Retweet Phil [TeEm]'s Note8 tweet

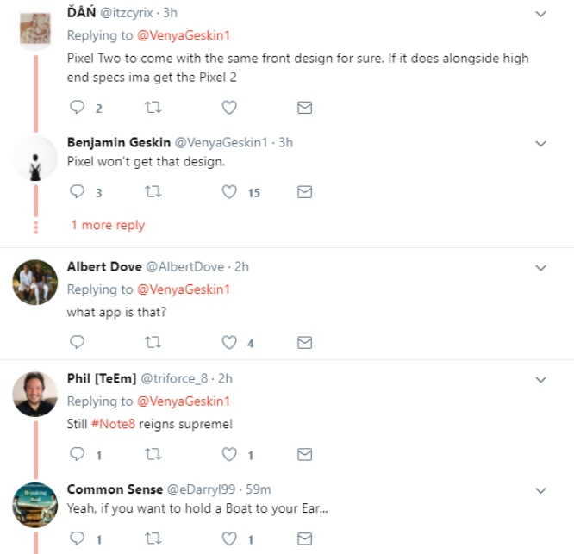[x=153, y=454]
